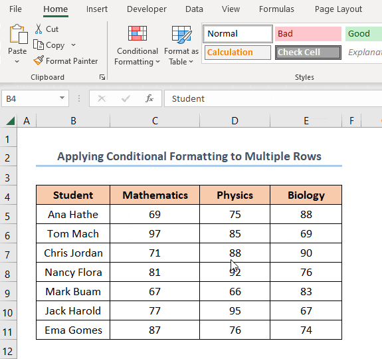Image resolution: width=382 pixels, height=359 pixels.
Task: Click the formula bar showing Student
Action: pos(273,98)
